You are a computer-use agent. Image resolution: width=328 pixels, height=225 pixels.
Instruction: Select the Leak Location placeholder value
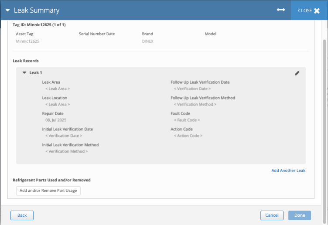click(58, 104)
